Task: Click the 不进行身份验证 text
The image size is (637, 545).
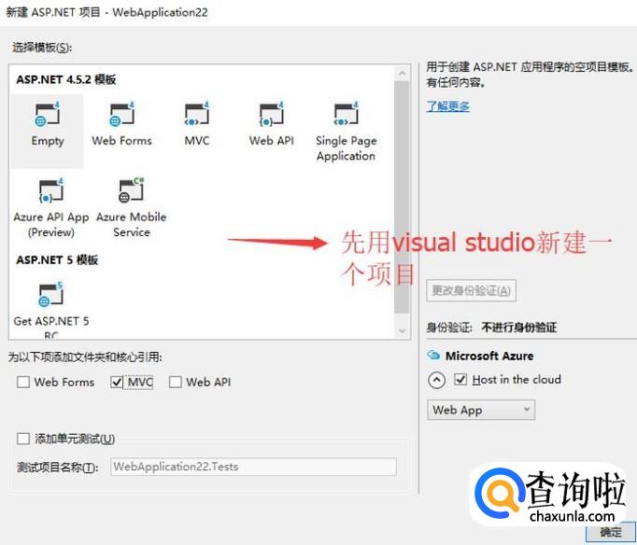Action: pyautogui.click(x=518, y=328)
